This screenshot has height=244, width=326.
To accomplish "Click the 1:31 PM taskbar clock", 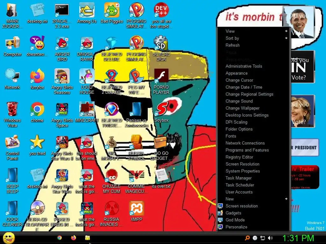I will tap(298, 238).
